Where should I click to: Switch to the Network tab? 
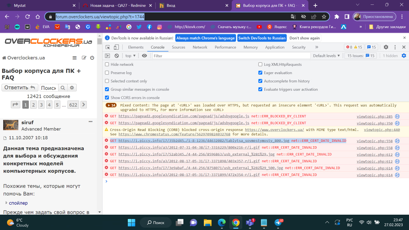(x=200, y=47)
